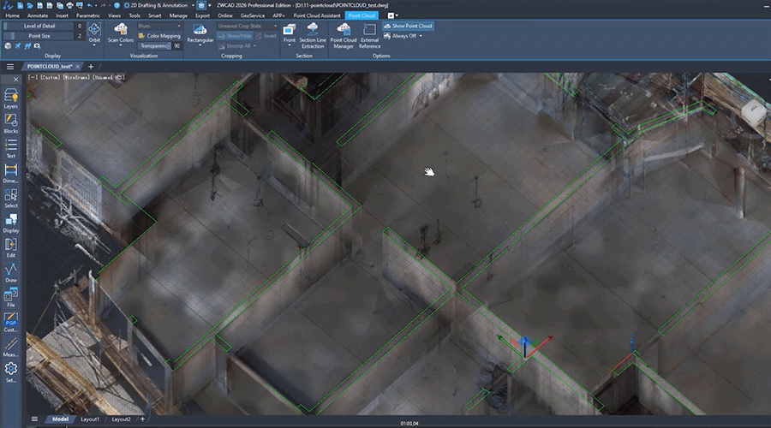Click the Save icon in quick access toolbar
Screen dimensions: 771x428
tap(39, 5)
